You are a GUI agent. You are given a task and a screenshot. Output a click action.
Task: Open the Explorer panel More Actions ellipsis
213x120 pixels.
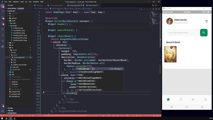click(x=30, y=5)
